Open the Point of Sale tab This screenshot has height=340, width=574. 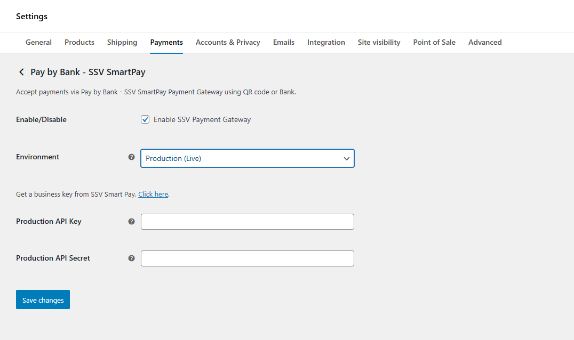pos(434,42)
